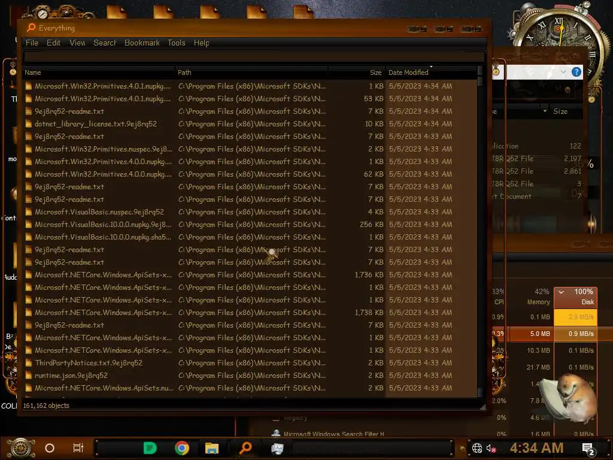Viewport: 613px width, 460px height.
Task: Click the 53 KB size cell
Action: (374, 98)
